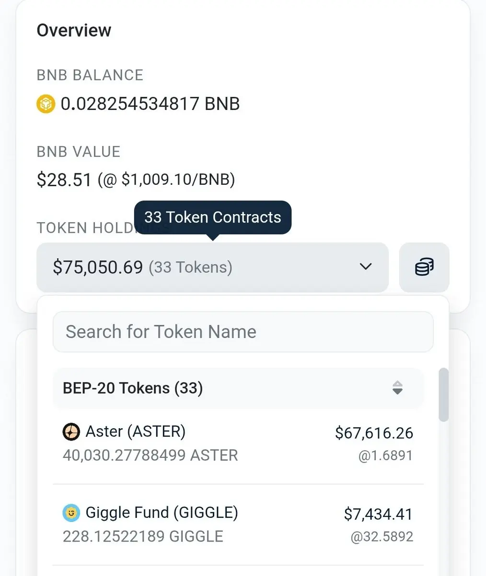Toggle sort arrows on BEP-20 Tokens header
The width and height of the screenshot is (486, 576).
point(397,388)
